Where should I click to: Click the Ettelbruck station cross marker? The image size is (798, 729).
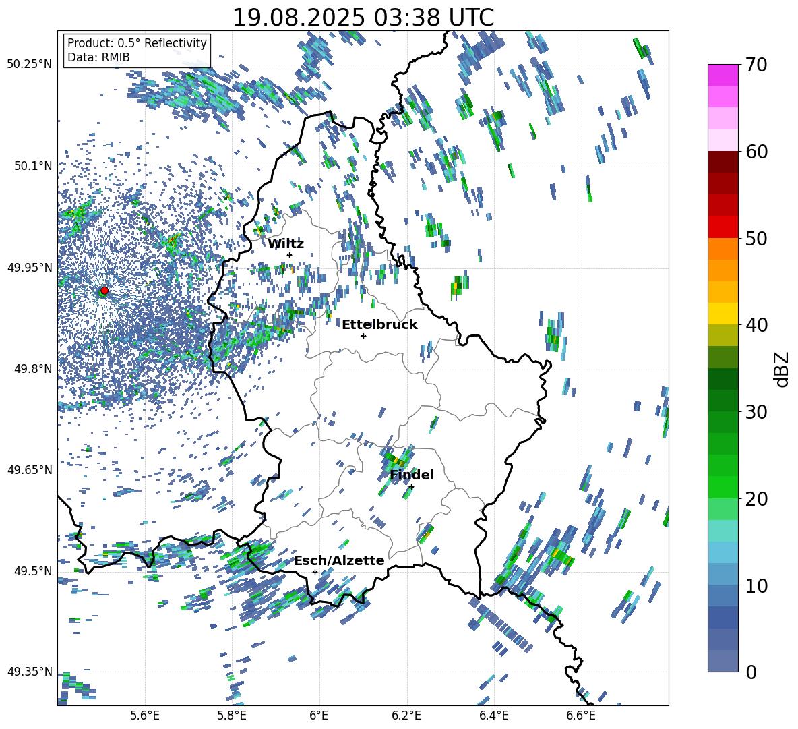[363, 336]
